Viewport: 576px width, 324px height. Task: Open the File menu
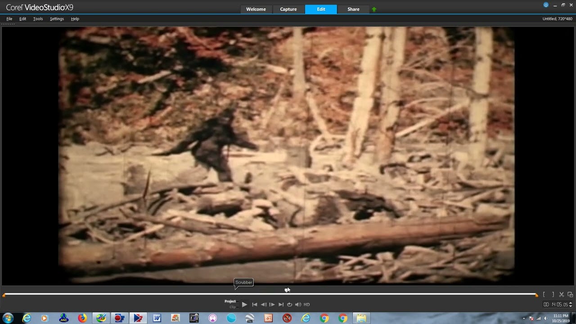[x=9, y=19]
